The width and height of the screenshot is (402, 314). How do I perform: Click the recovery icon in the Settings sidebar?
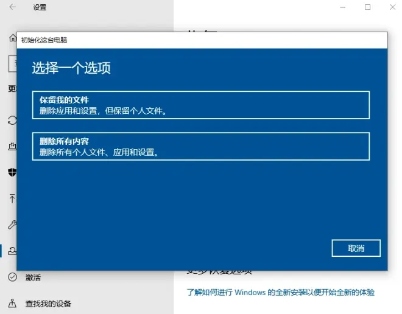(x=12, y=251)
